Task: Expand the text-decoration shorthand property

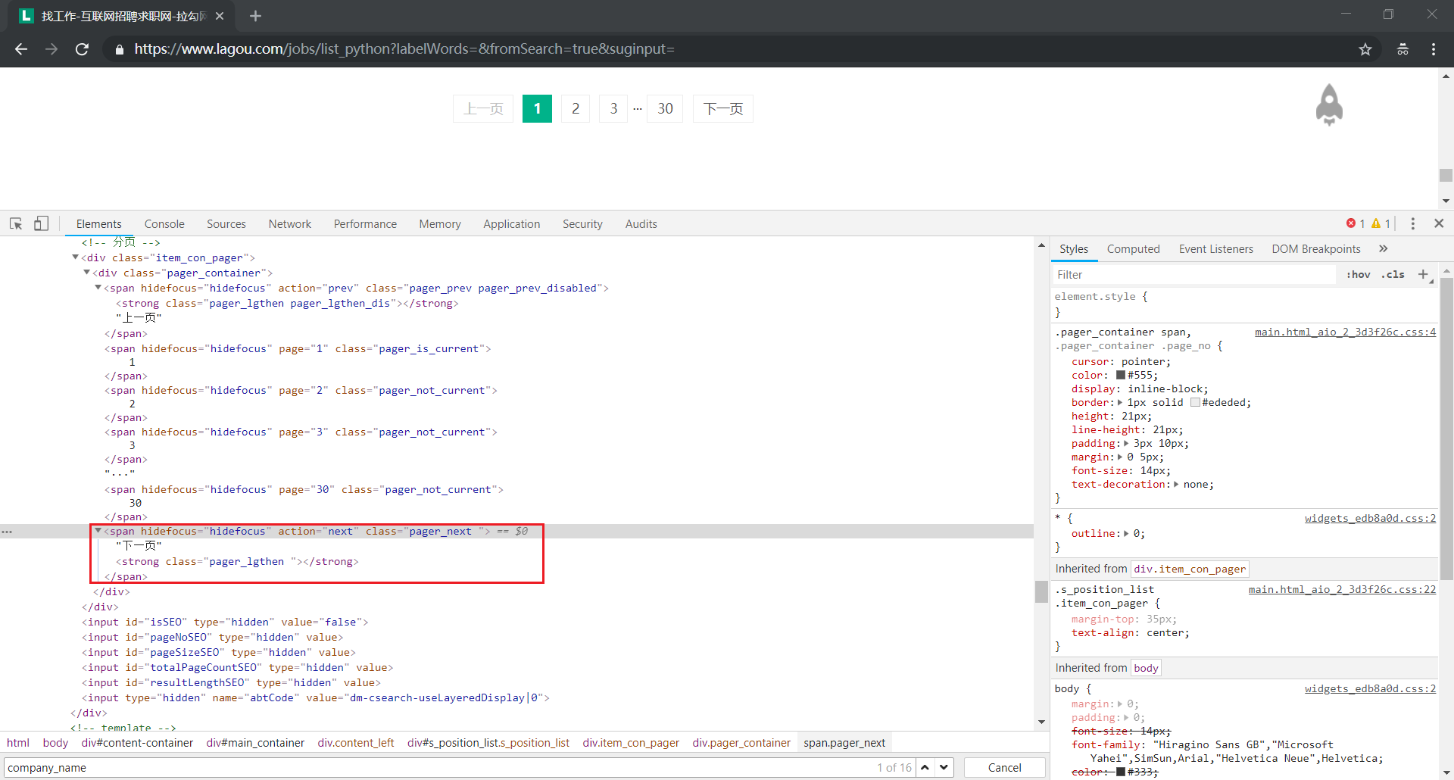Action: pos(1176,484)
